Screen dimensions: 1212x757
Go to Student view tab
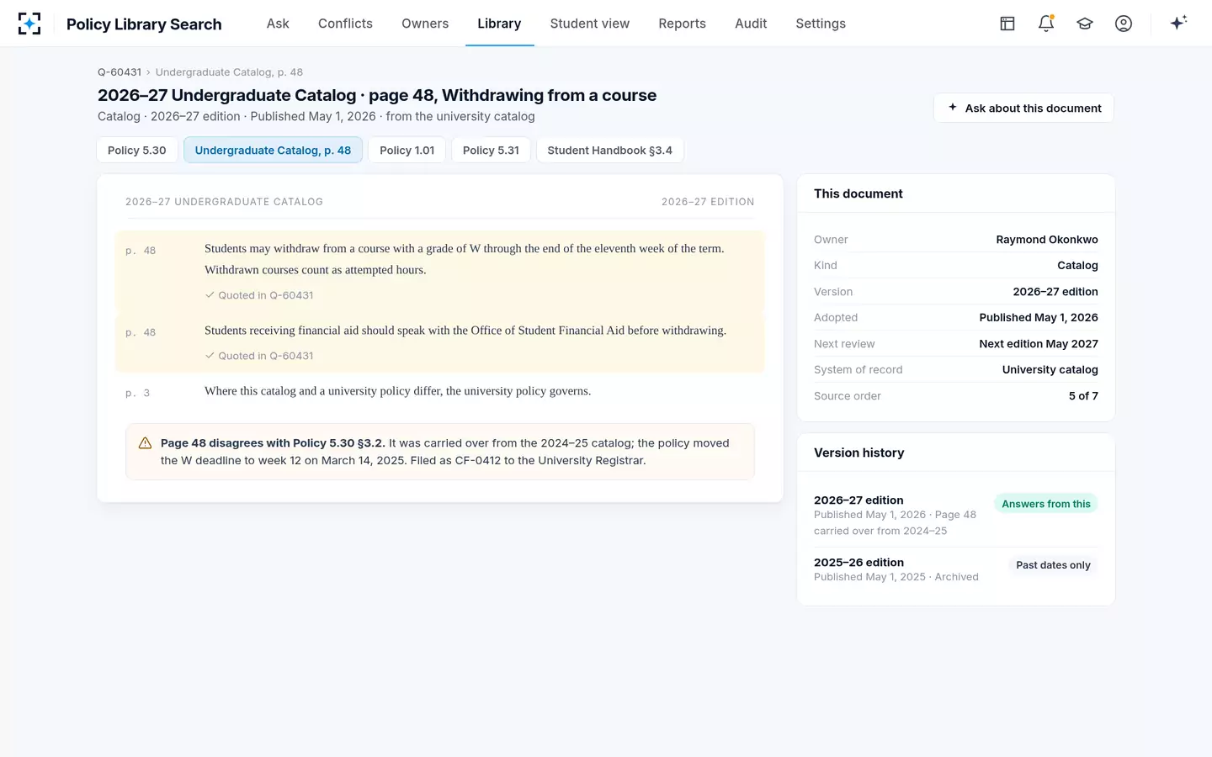(x=590, y=24)
